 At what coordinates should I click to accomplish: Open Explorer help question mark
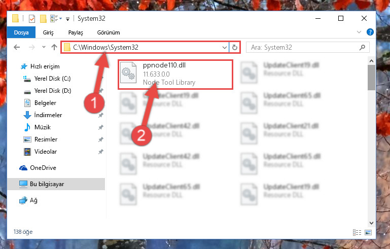coord(370,32)
